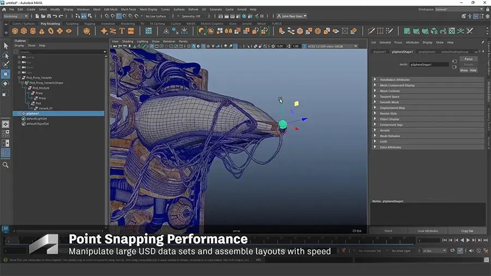
Task: Open the viewport Shading menu
Action: coord(128,41)
